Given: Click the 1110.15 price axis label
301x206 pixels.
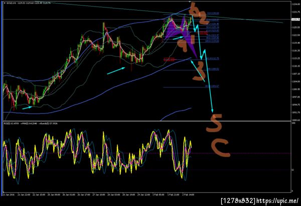Looking at the screenshot, I should [296, 66].
